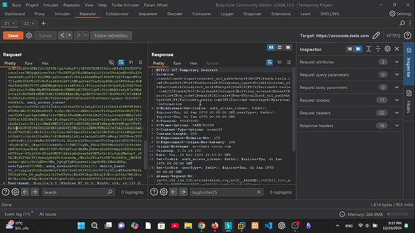Image resolution: width=415 pixels, height=233 pixels.
Task: Expand all Inspector sections icon
Action: click(368, 49)
